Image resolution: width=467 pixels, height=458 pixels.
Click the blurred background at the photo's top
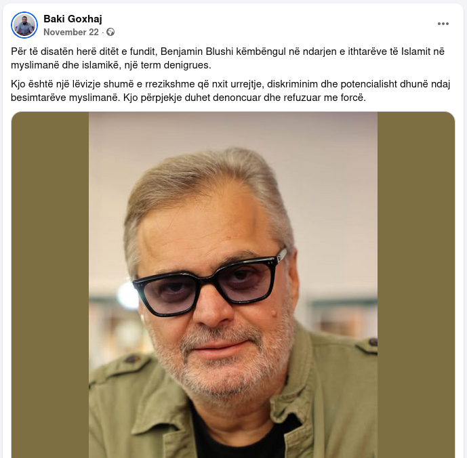pyautogui.click(x=233, y=129)
